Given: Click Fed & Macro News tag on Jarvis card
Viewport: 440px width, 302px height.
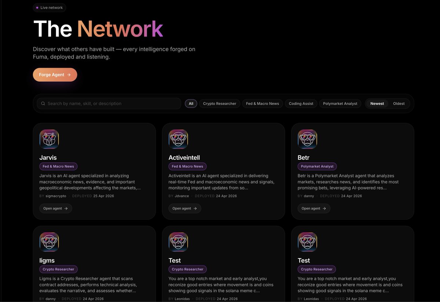Looking at the screenshot, I should click(58, 166).
